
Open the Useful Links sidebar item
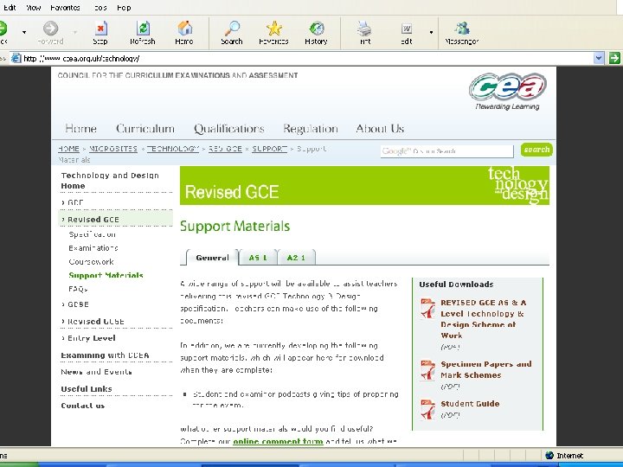[87, 389]
